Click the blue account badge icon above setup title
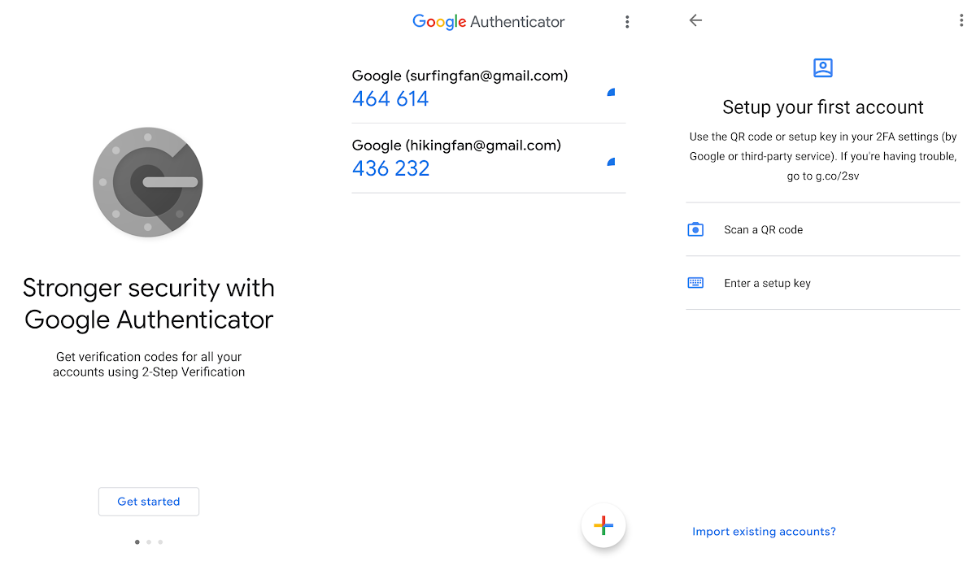This screenshot has width=976, height=561. 822,67
